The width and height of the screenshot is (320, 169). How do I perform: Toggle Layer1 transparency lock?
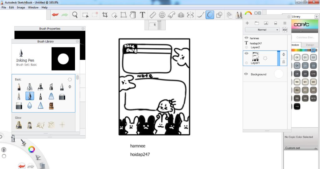pos(284,62)
